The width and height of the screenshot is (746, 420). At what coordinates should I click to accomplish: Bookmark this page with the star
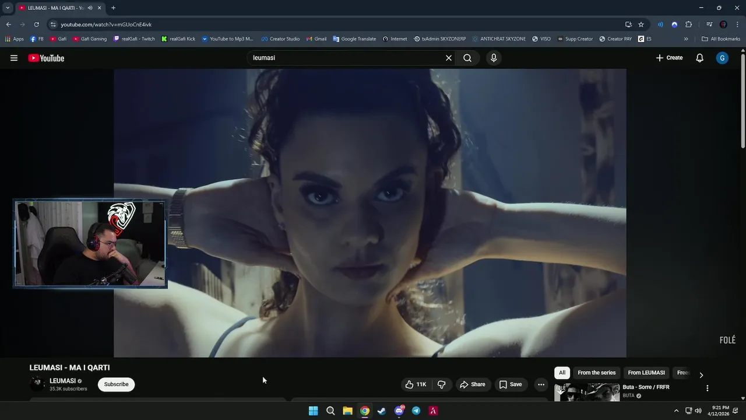[641, 24]
